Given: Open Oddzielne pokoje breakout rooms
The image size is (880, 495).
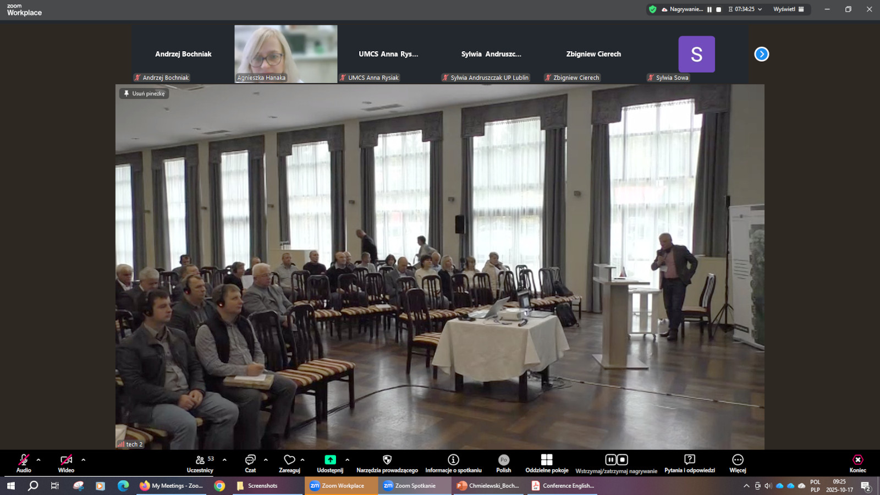Looking at the screenshot, I should click(547, 463).
